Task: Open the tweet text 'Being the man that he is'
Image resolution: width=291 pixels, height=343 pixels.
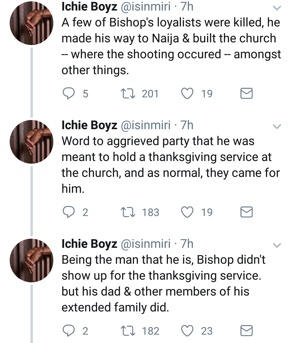Action: (162, 283)
